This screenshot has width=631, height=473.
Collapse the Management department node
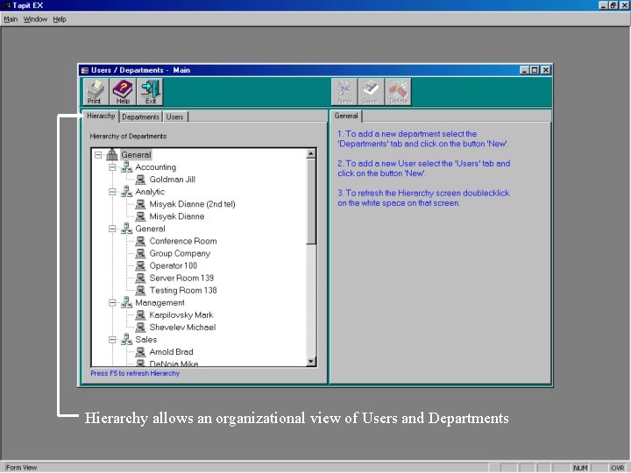(113, 302)
